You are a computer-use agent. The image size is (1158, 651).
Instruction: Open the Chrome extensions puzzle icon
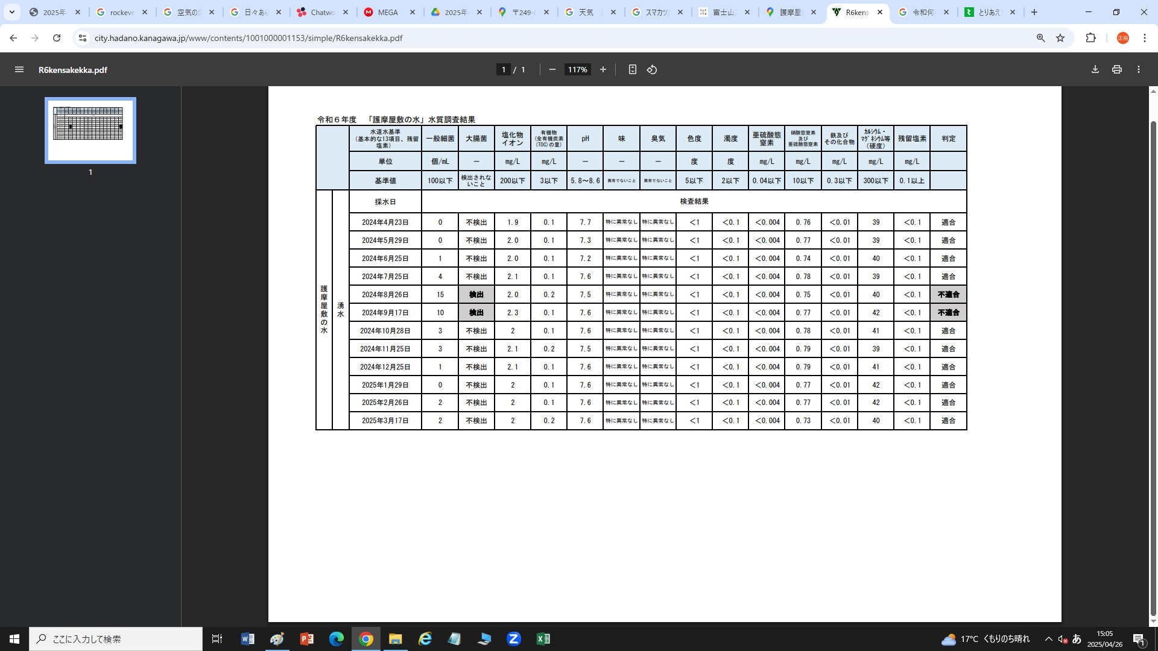1090,38
